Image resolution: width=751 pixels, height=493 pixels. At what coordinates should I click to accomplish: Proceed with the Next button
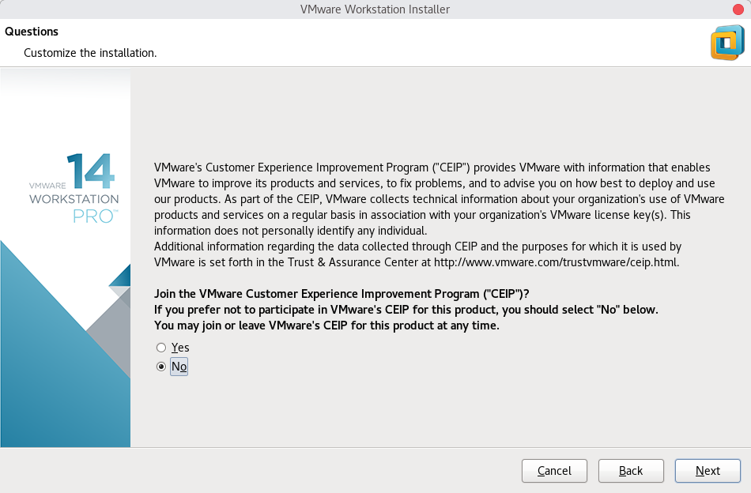click(708, 471)
